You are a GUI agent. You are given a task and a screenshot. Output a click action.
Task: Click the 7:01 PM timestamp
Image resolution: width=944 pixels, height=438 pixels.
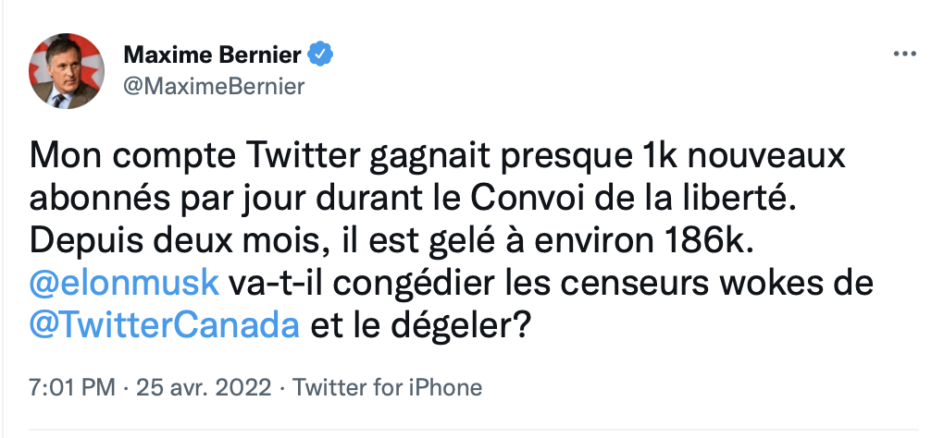(71, 387)
